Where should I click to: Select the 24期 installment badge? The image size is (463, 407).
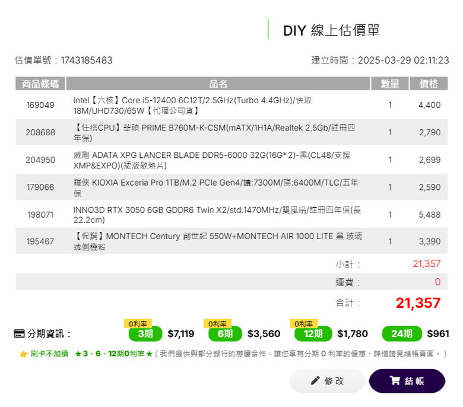[402, 334]
